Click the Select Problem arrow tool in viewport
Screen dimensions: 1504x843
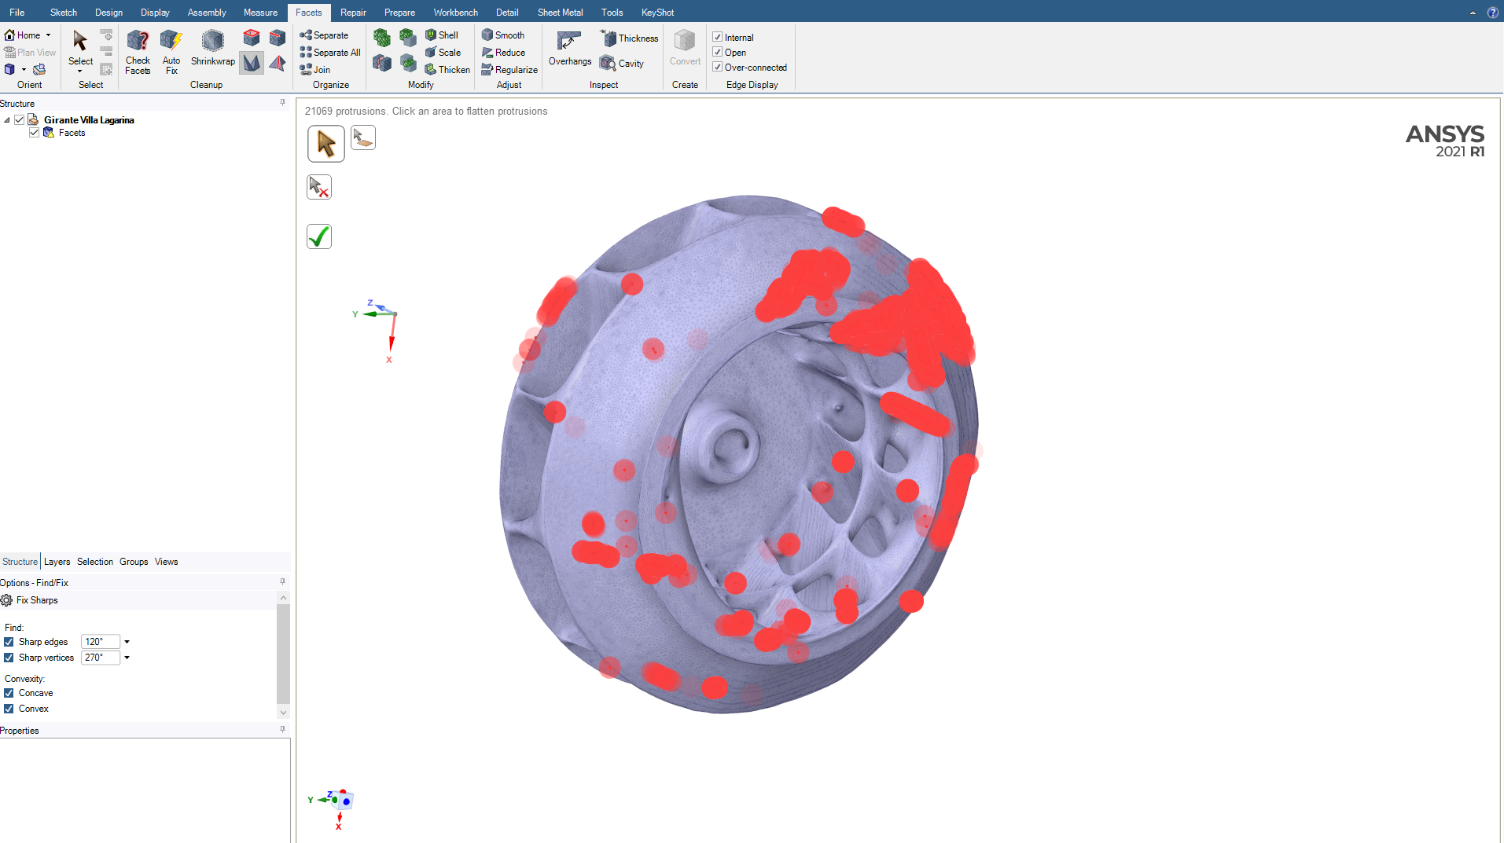[x=326, y=144]
